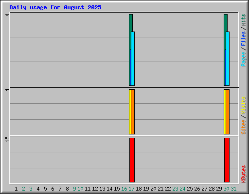Image resolution: width=249 pixels, height=194 pixels.
Task: Click the red KBytes bar for day 30
Action: 227,160
